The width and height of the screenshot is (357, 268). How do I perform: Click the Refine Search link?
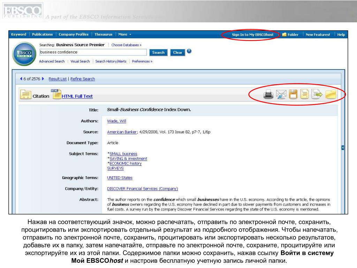point(83,79)
